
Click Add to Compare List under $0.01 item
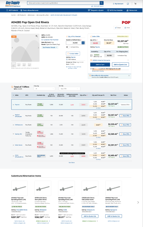[x=66, y=223]
